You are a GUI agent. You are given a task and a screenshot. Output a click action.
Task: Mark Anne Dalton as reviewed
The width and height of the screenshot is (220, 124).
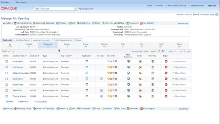click(x=128, y=61)
